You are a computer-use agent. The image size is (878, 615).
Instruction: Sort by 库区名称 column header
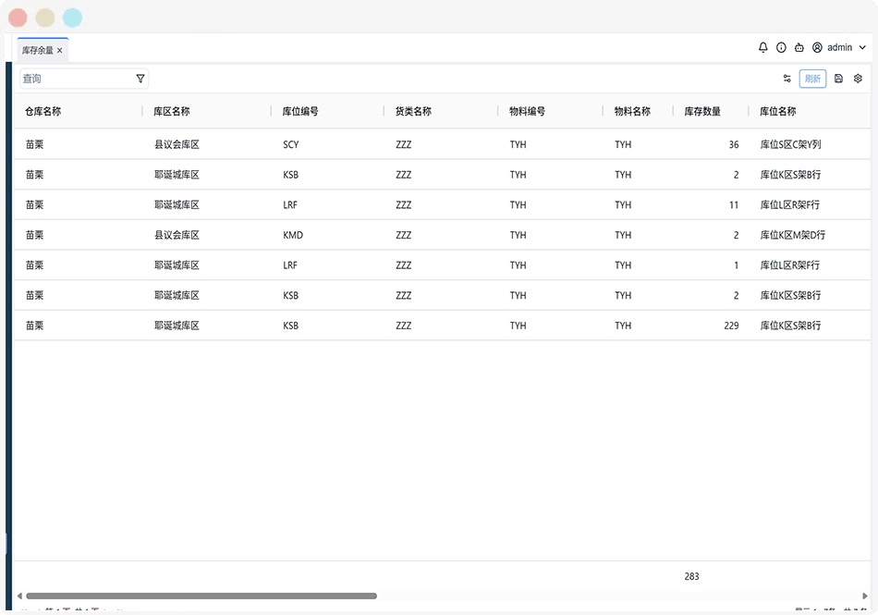coord(172,112)
